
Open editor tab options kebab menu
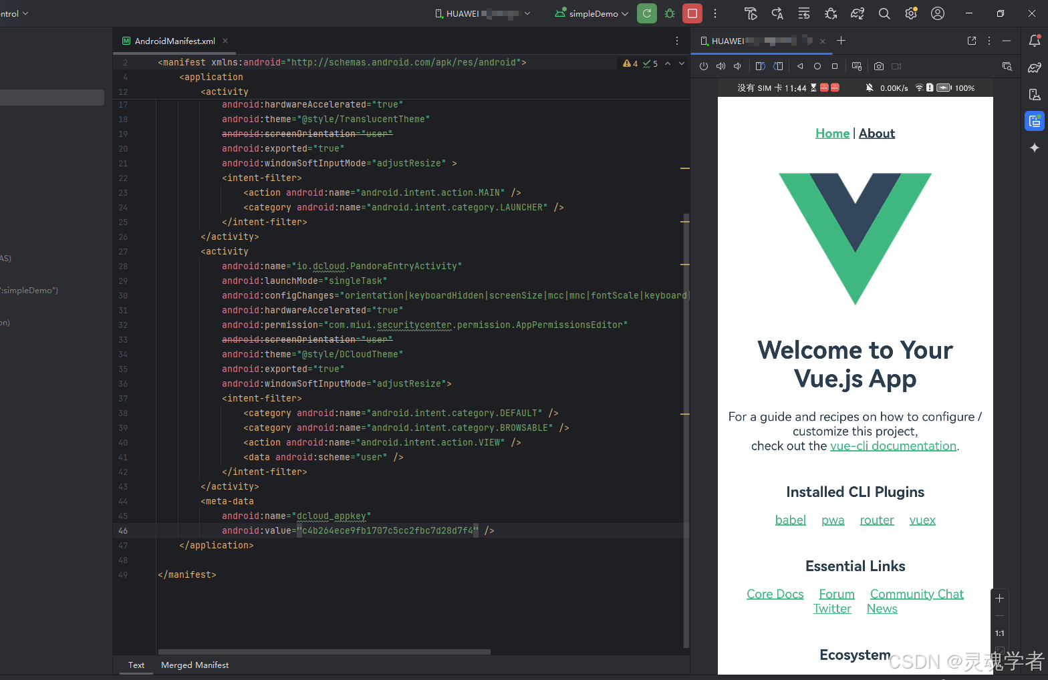[x=677, y=41]
